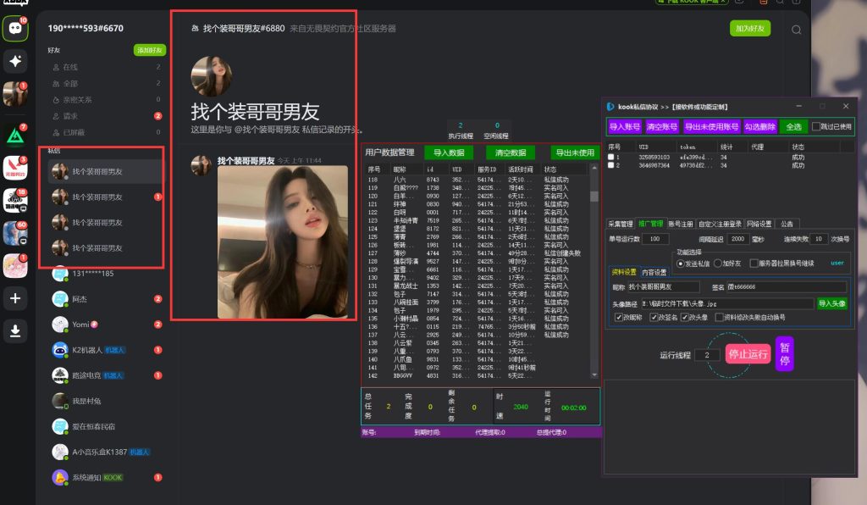
Task: Open K2机器人 robot chat avatar
Action: click(60, 350)
